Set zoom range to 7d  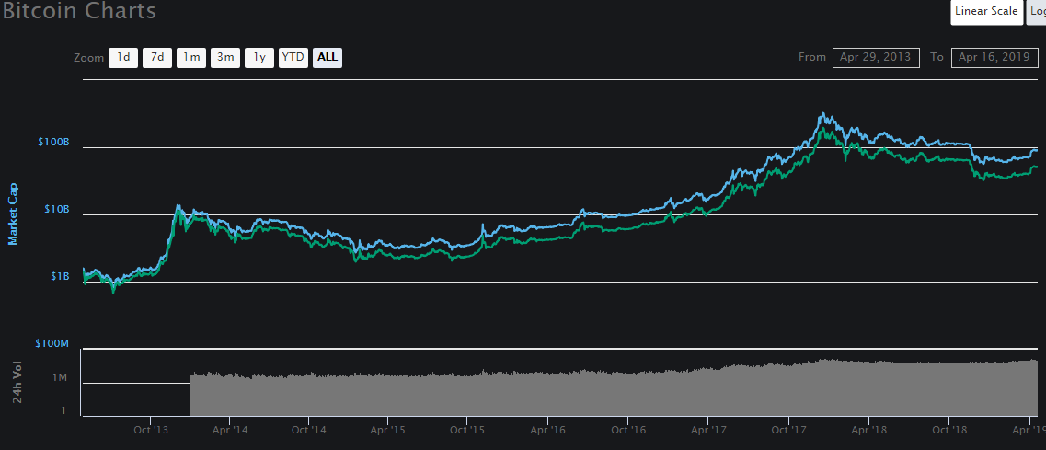(x=157, y=57)
